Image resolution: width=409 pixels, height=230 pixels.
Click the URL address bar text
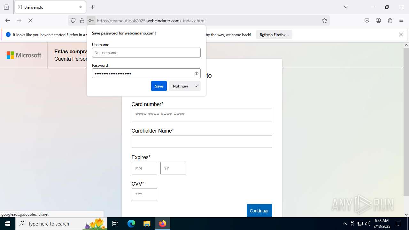(x=151, y=21)
